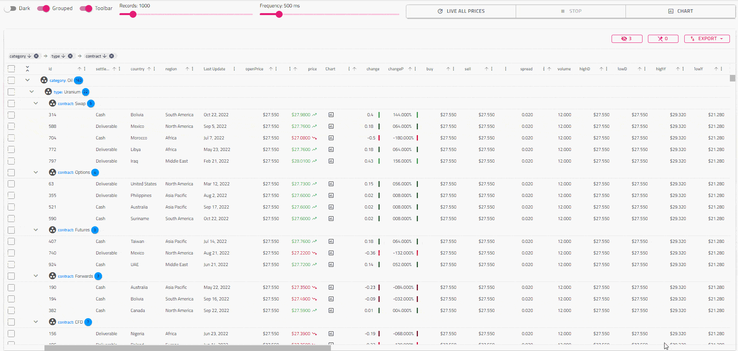
Task: Collapse the contract Forwards group
Action: click(36, 276)
